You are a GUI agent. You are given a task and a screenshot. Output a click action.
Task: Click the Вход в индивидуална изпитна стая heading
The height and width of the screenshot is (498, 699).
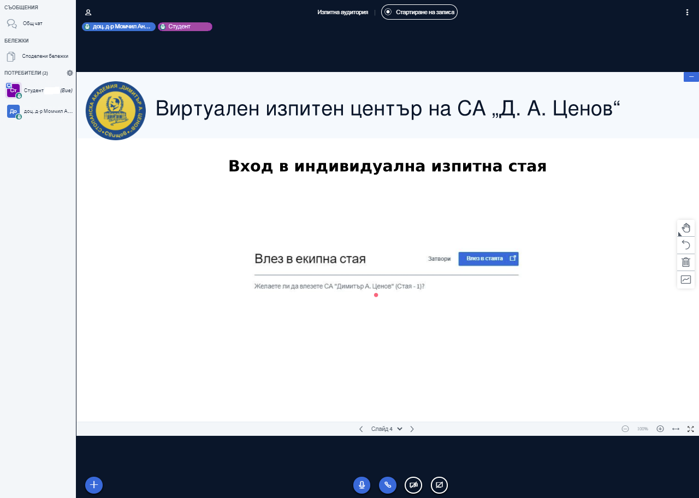pos(388,166)
